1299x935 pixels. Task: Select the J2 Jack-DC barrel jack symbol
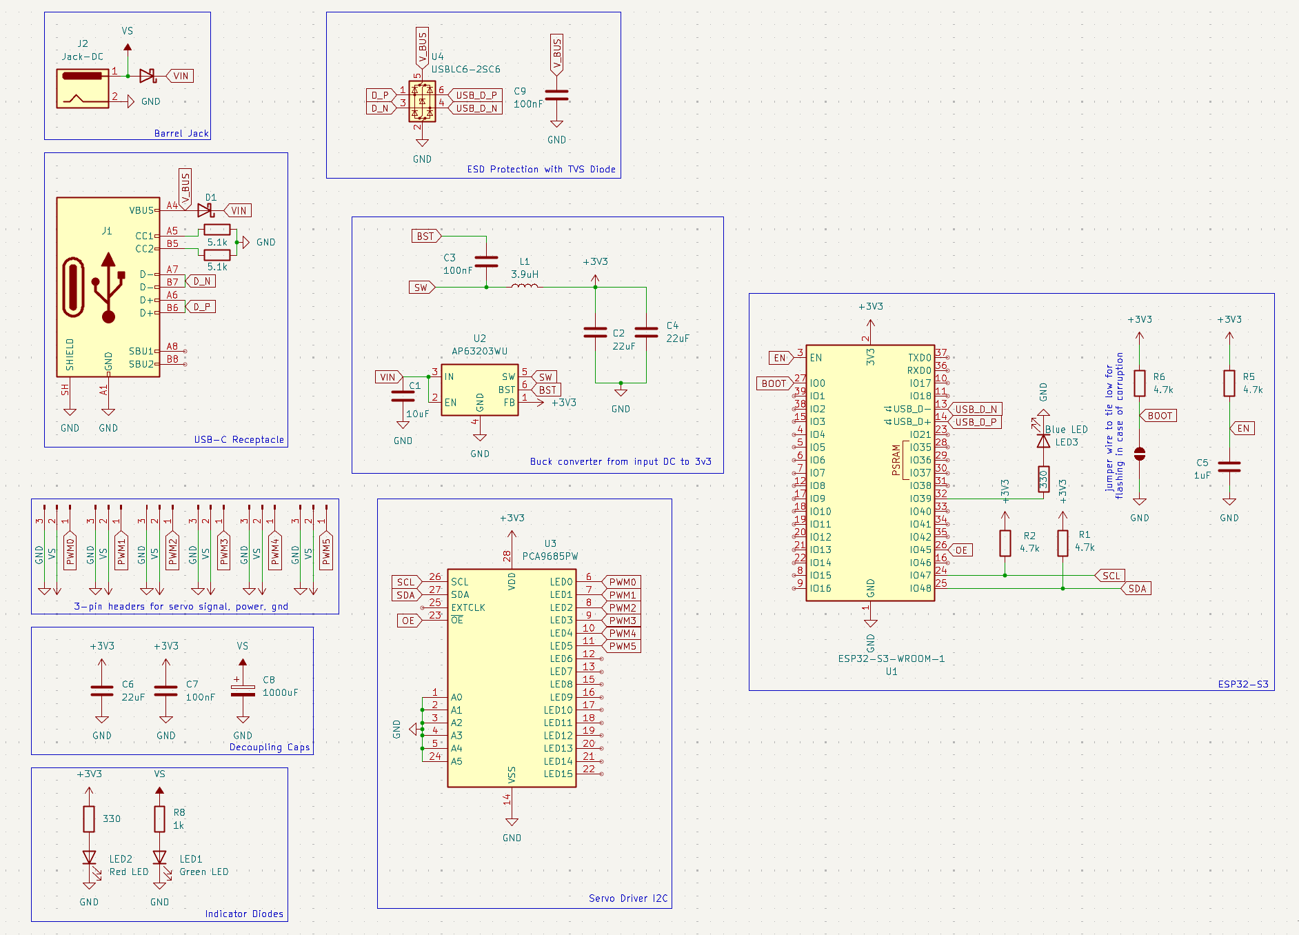pos(83,88)
